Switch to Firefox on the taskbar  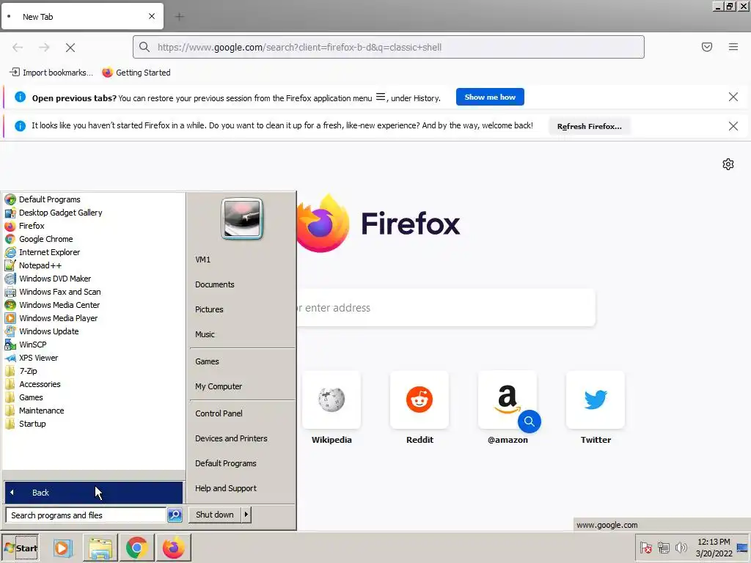click(173, 548)
